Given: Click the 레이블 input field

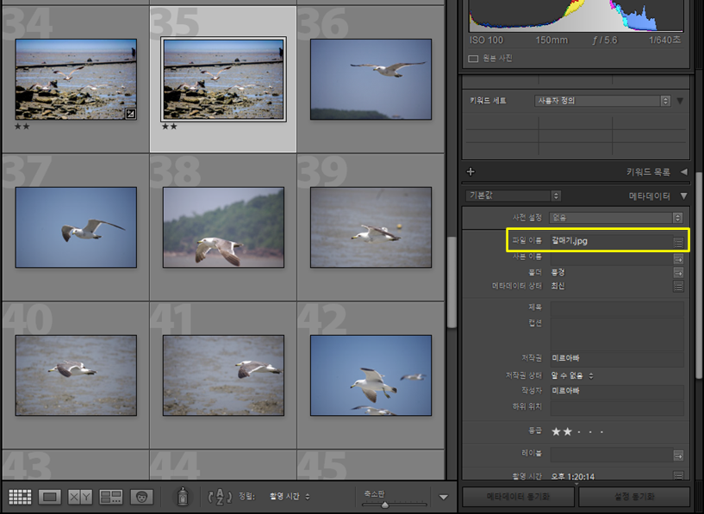Looking at the screenshot, I should pos(611,455).
